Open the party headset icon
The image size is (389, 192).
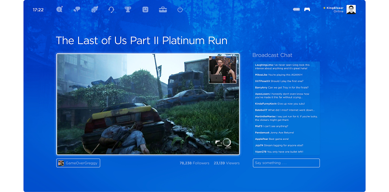tap(111, 10)
